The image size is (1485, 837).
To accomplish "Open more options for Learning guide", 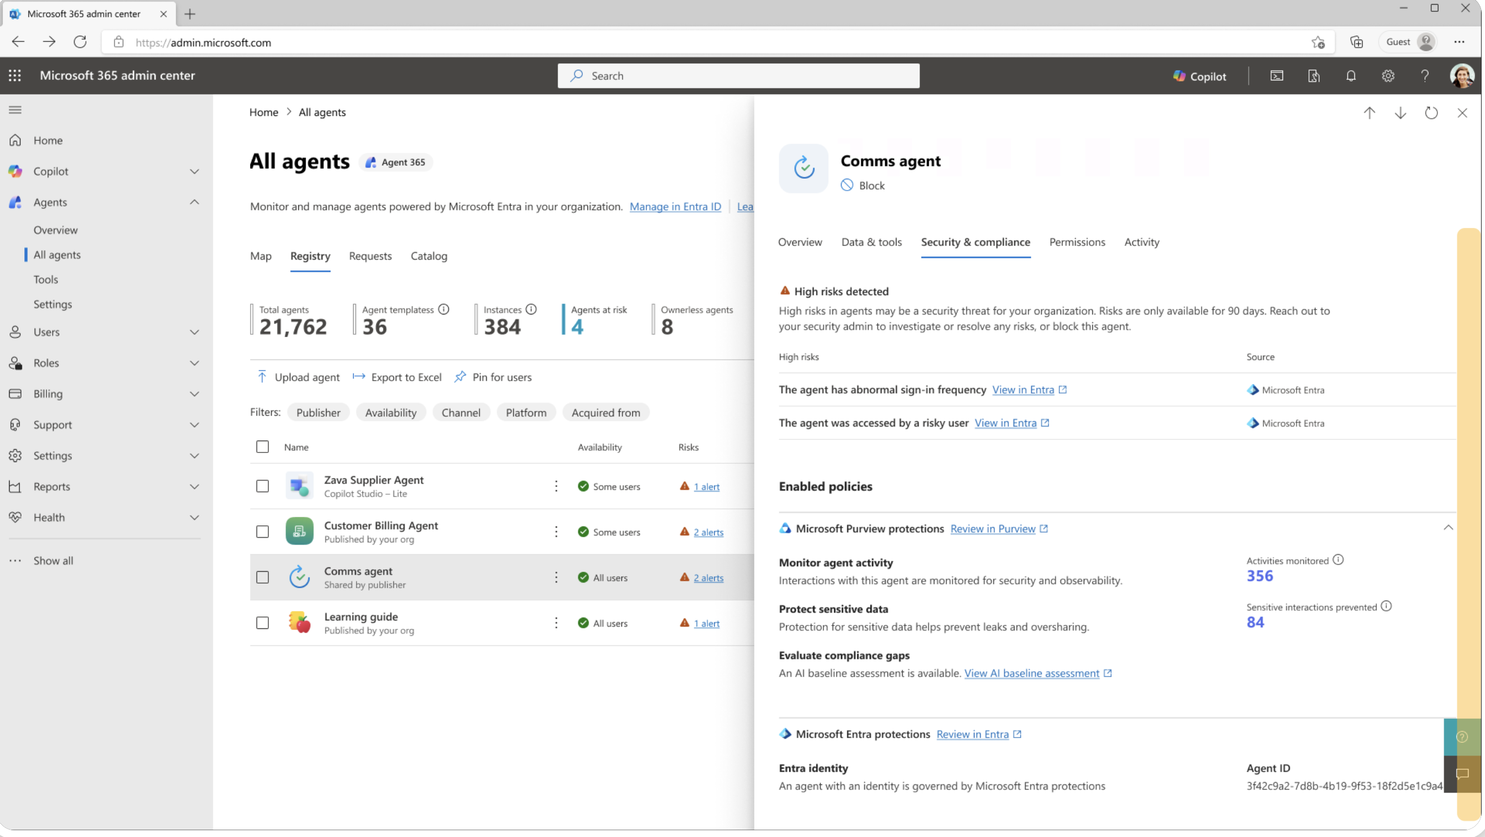I will coord(556,623).
